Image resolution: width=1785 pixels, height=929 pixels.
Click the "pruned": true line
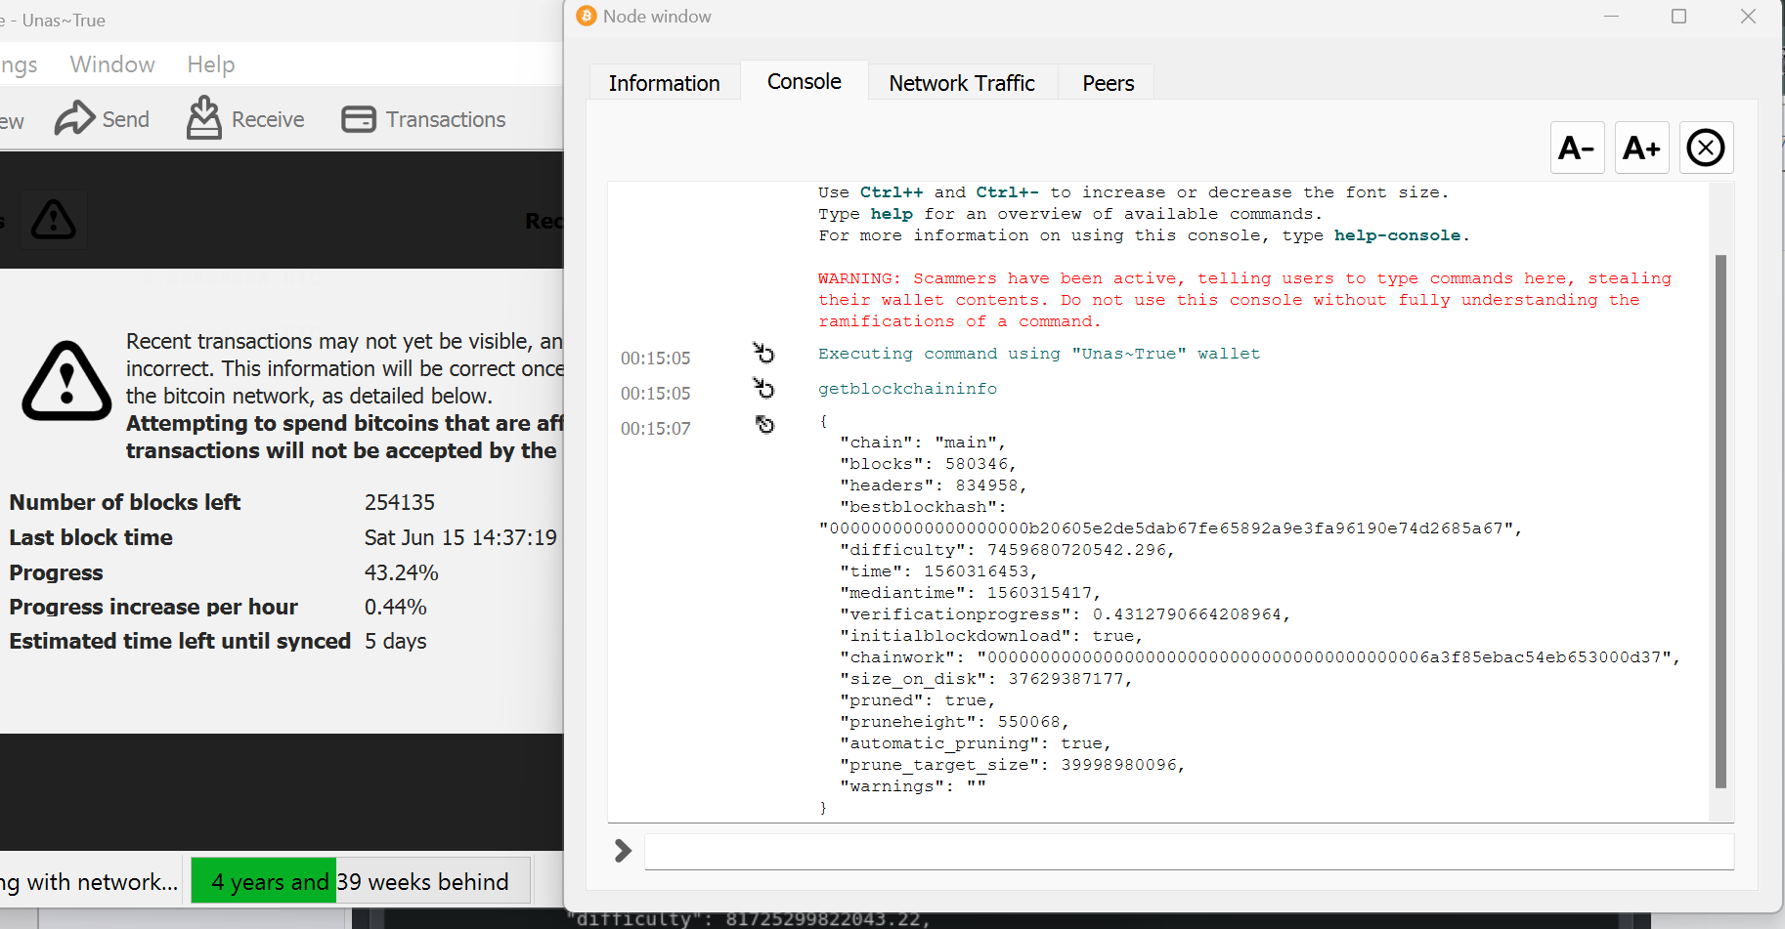[917, 700]
